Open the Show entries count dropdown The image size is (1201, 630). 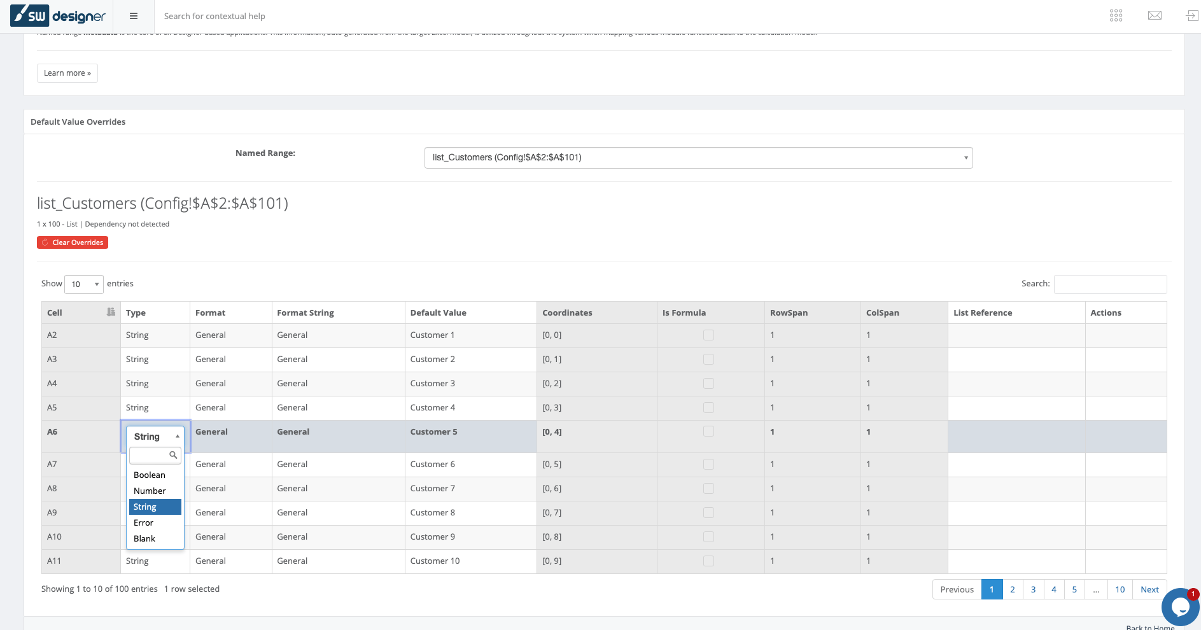tap(84, 284)
